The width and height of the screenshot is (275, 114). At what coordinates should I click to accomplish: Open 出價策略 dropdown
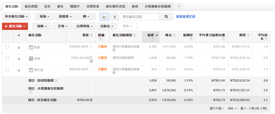tap(84, 26)
